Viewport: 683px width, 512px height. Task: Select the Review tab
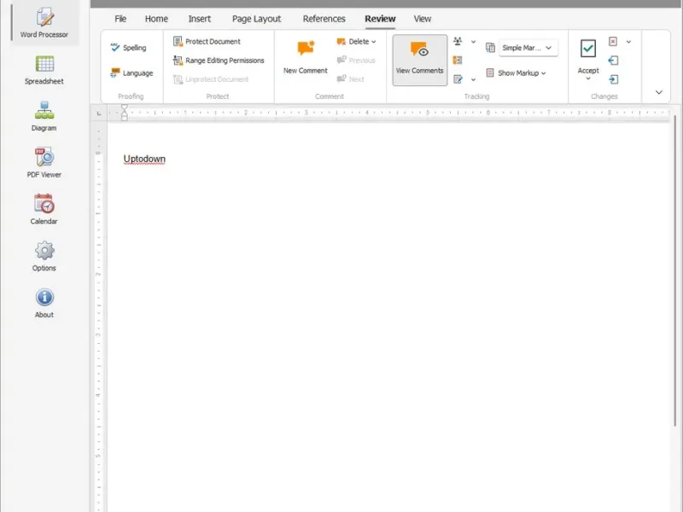(380, 19)
